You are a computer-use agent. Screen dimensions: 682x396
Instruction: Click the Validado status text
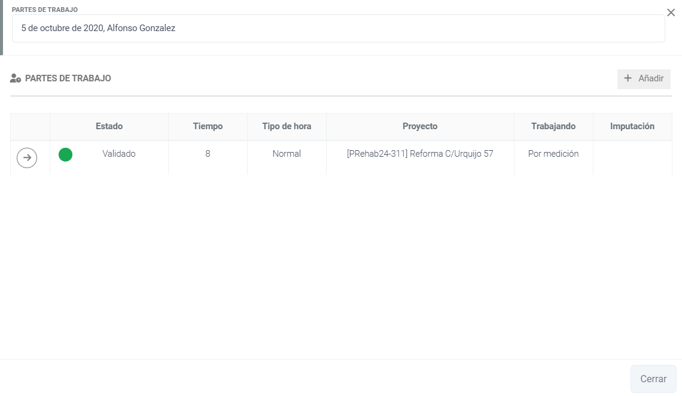pos(119,154)
